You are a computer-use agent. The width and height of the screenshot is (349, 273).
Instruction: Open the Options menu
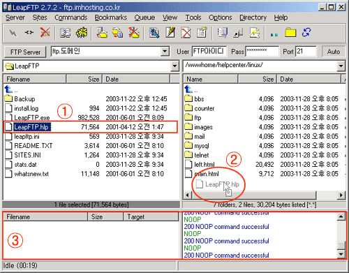221,17
